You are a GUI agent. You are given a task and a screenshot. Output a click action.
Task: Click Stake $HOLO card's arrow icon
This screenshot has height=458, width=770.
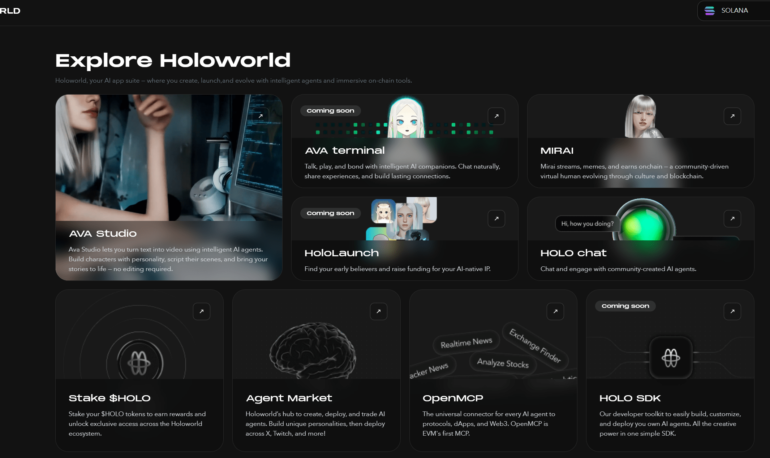[x=202, y=311]
